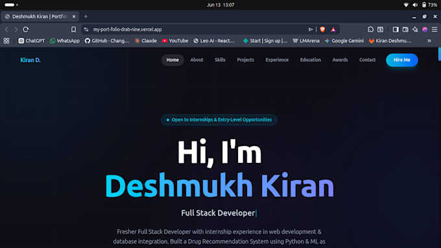Click the tab search icon next to extensions

pyautogui.click(x=380, y=29)
